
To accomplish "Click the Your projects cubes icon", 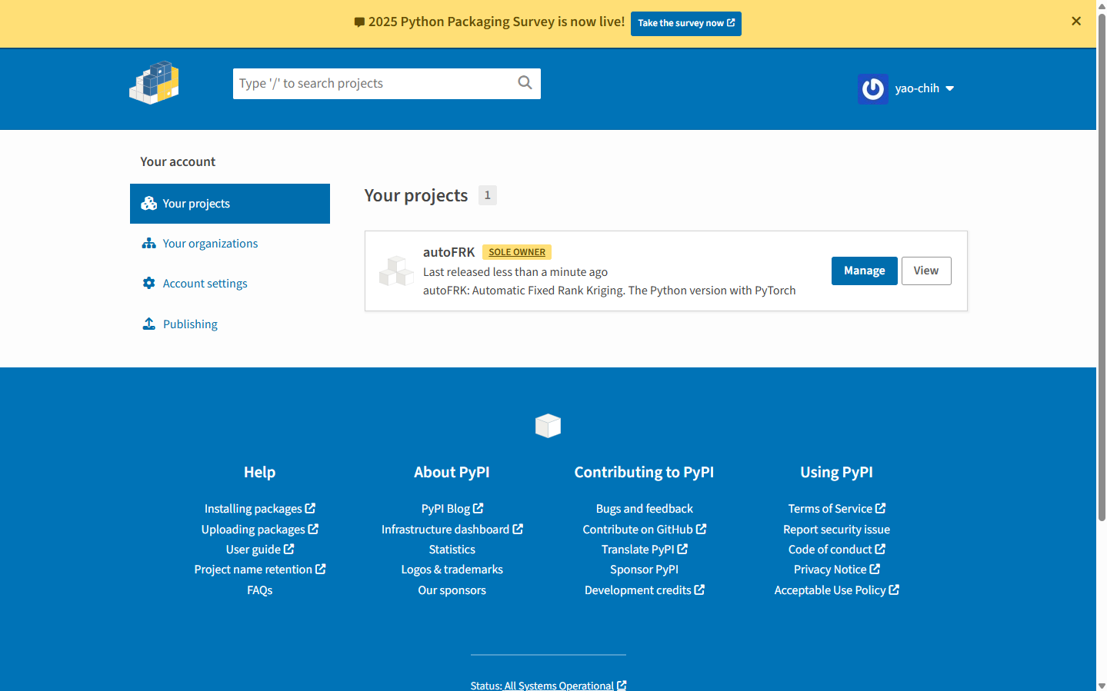I will (148, 204).
